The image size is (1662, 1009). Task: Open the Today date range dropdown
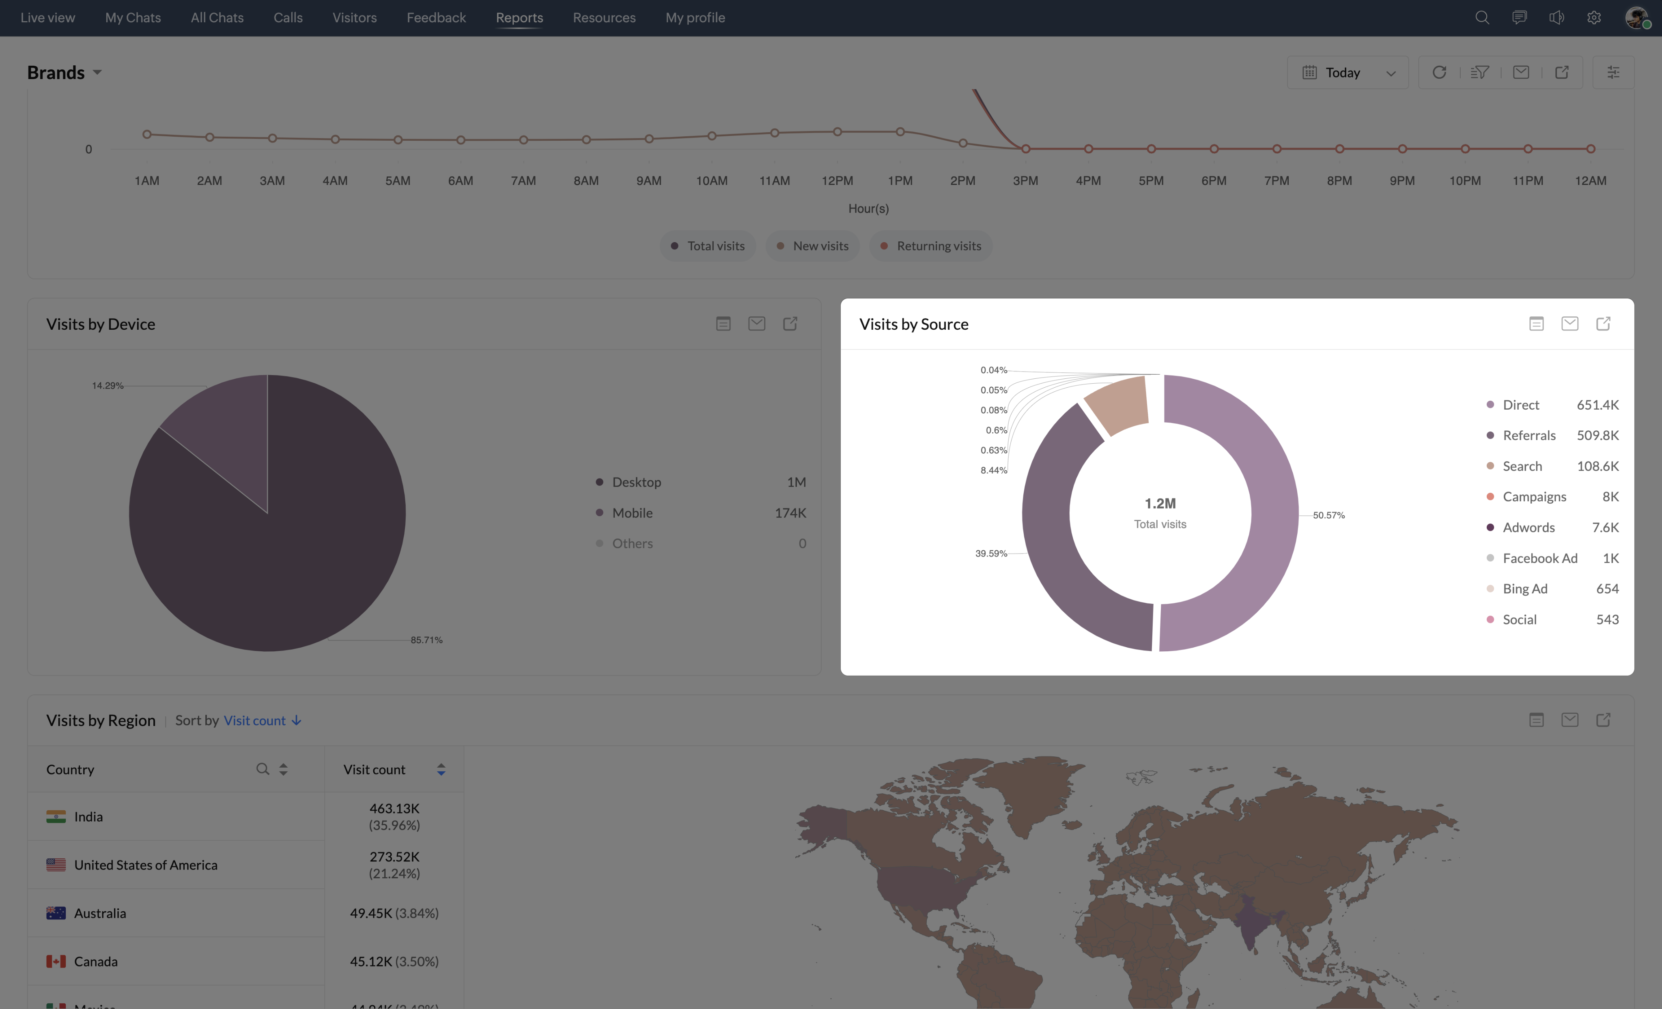pos(1347,72)
